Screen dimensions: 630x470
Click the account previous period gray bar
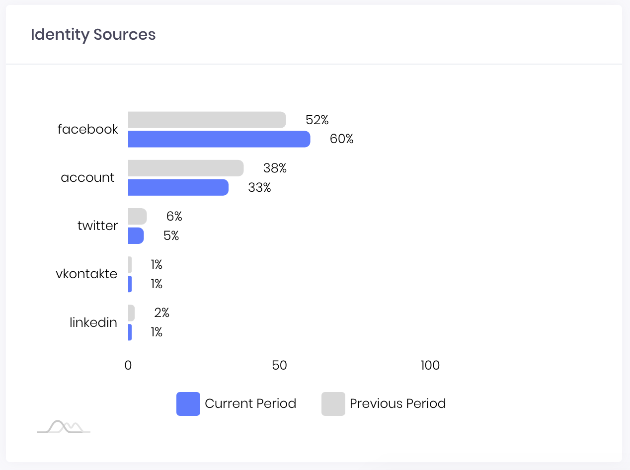(186, 168)
